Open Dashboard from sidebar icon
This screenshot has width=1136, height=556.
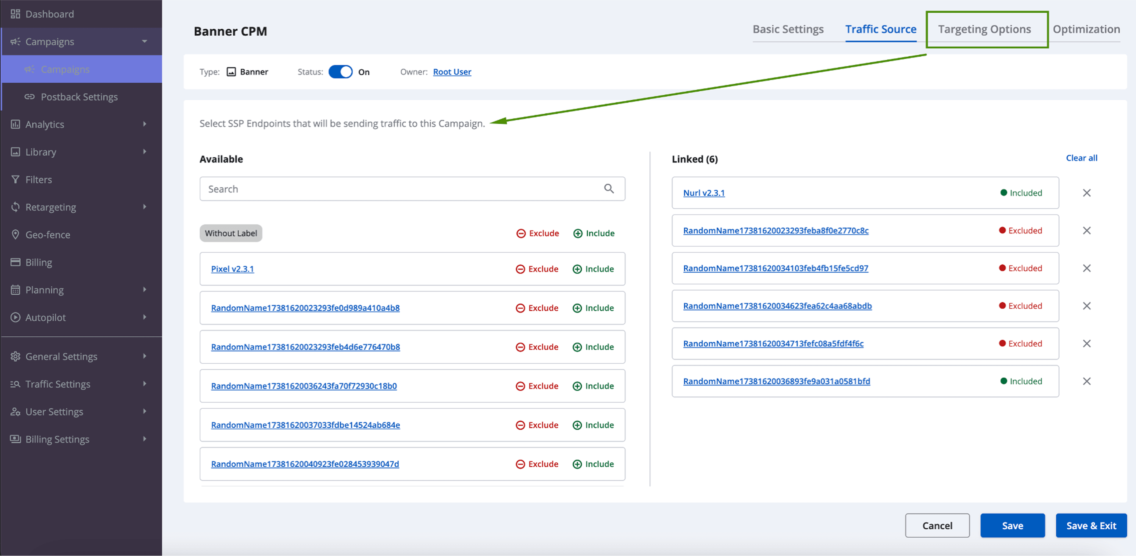tap(16, 14)
